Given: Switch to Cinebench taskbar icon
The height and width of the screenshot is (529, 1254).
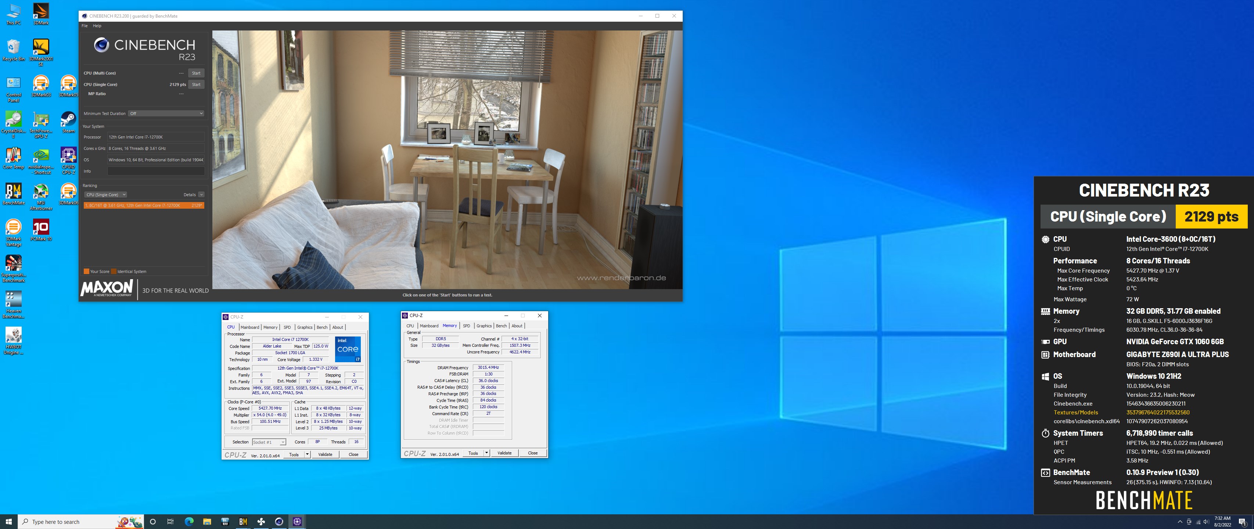Looking at the screenshot, I should pyautogui.click(x=279, y=522).
